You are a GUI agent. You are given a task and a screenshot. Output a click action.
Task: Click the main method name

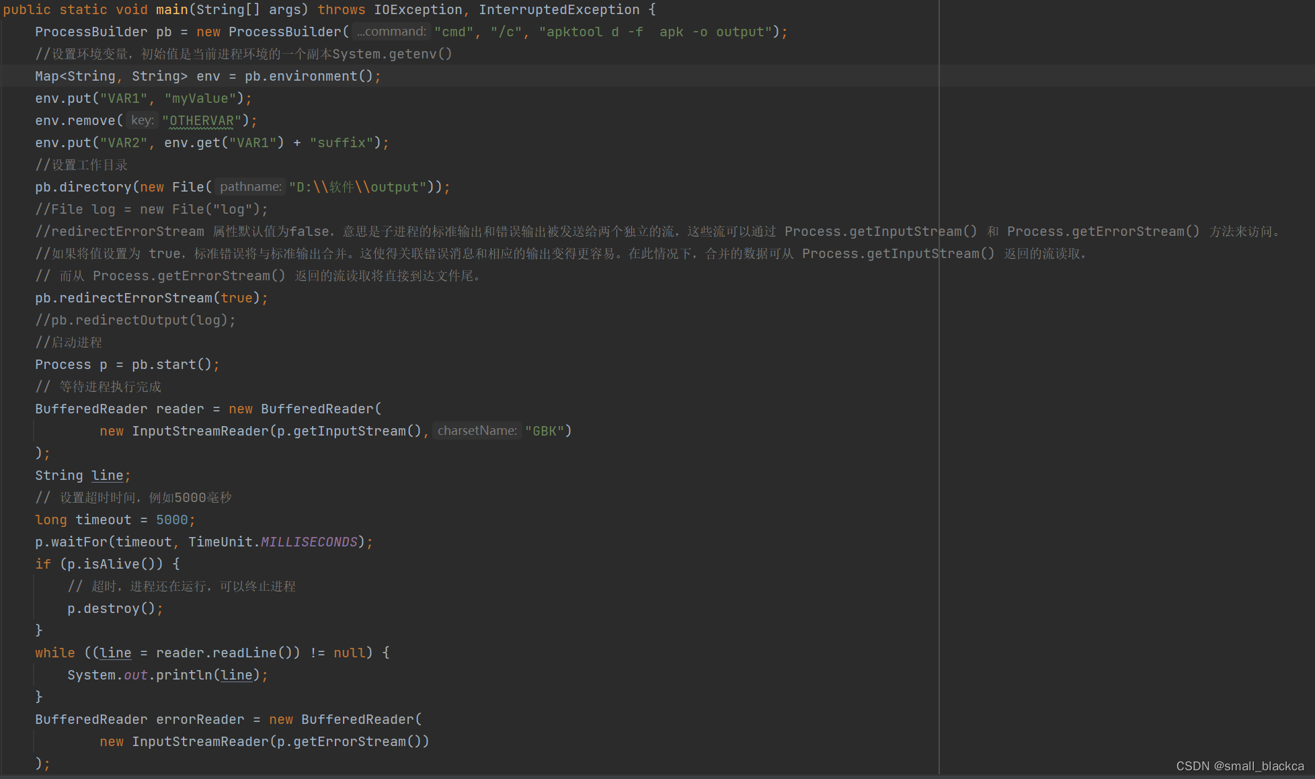point(171,9)
